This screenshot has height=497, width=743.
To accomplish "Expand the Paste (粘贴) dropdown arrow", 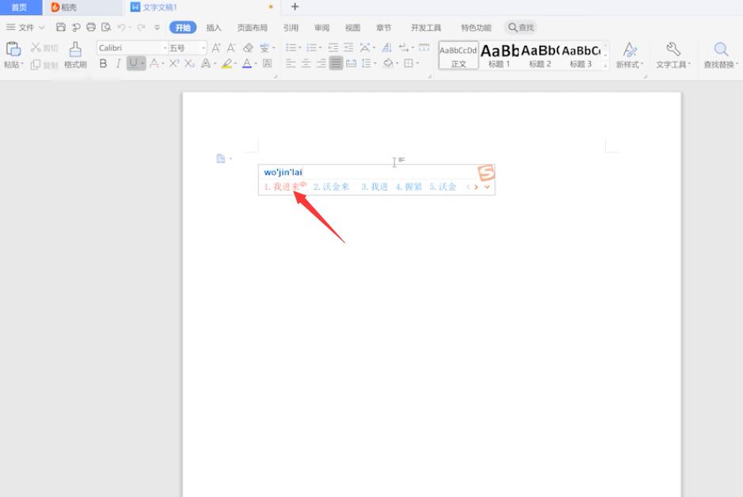I will point(22,64).
